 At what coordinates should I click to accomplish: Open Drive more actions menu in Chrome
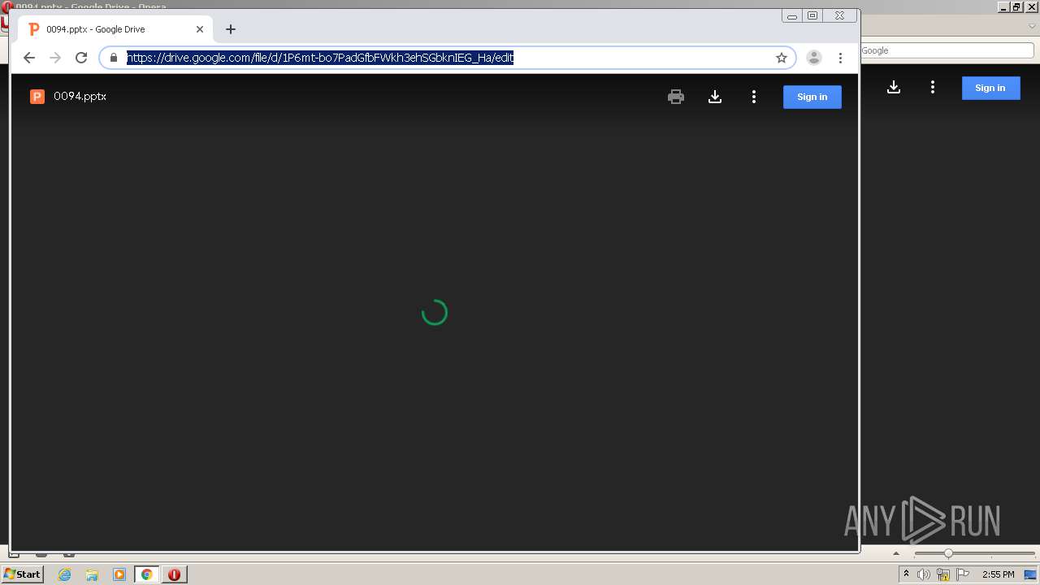[x=754, y=97]
